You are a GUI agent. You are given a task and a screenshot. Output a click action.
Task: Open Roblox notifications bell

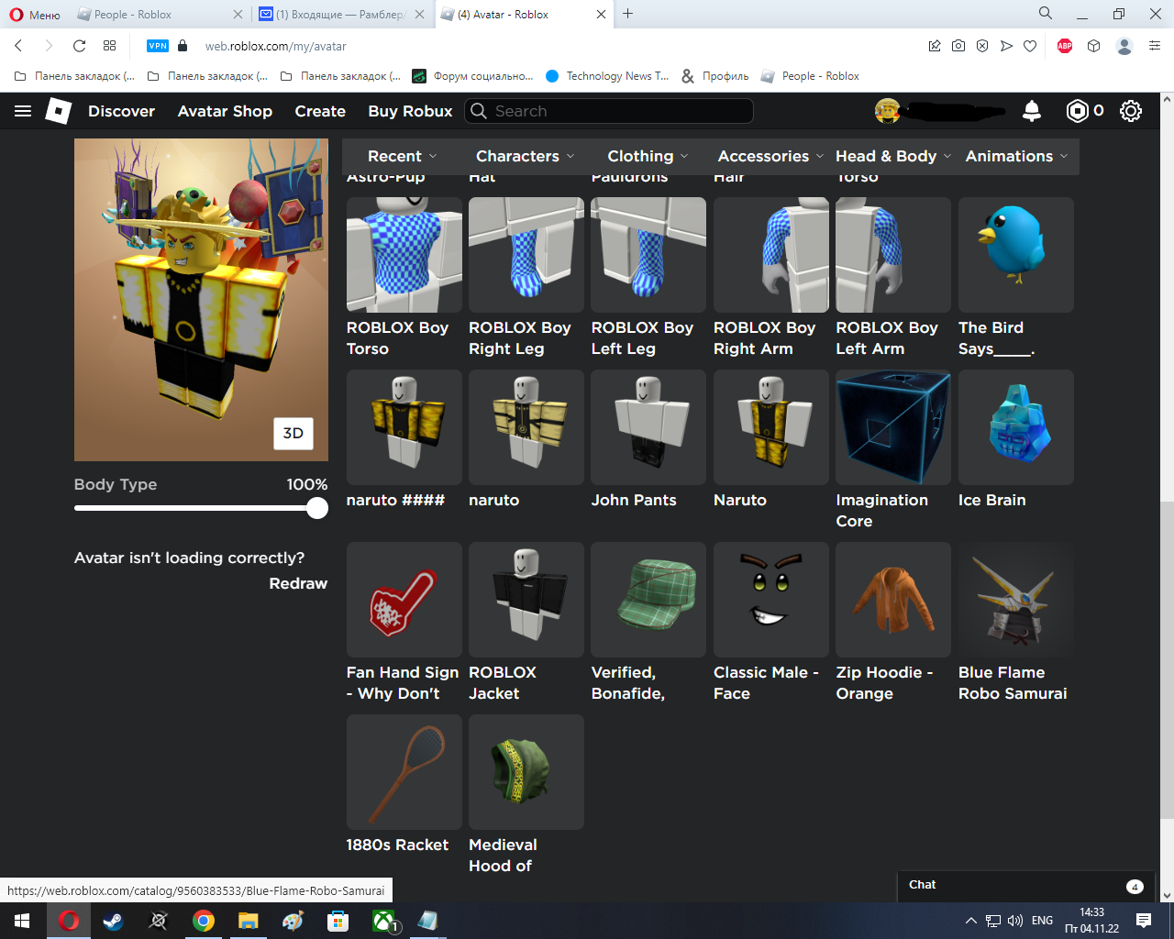1032,111
